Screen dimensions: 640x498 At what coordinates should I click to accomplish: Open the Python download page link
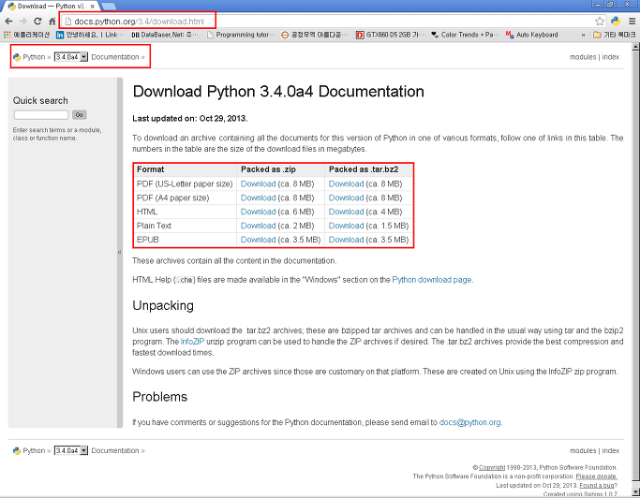coord(432,280)
